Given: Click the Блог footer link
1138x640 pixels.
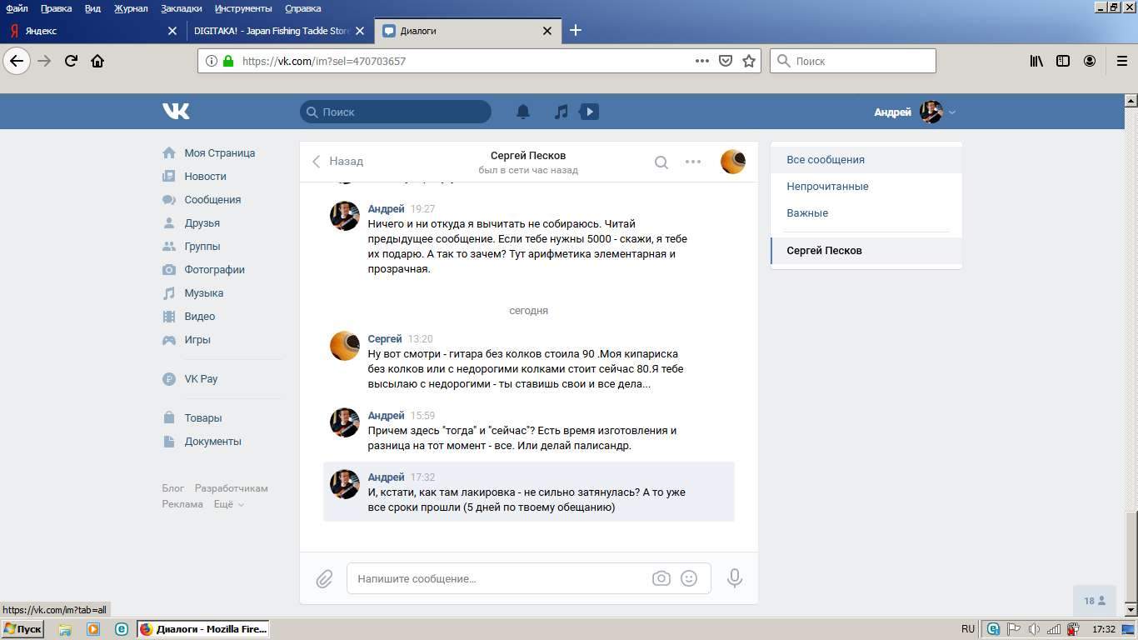Looking at the screenshot, I should pos(173,488).
